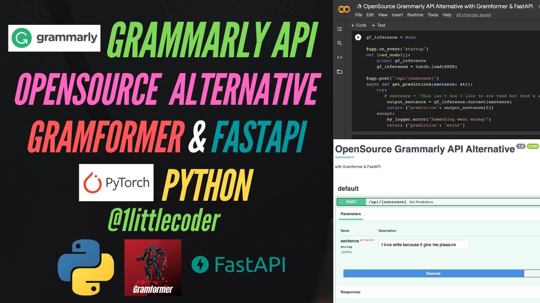Click the All changes saved link

(x=473, y=15)
